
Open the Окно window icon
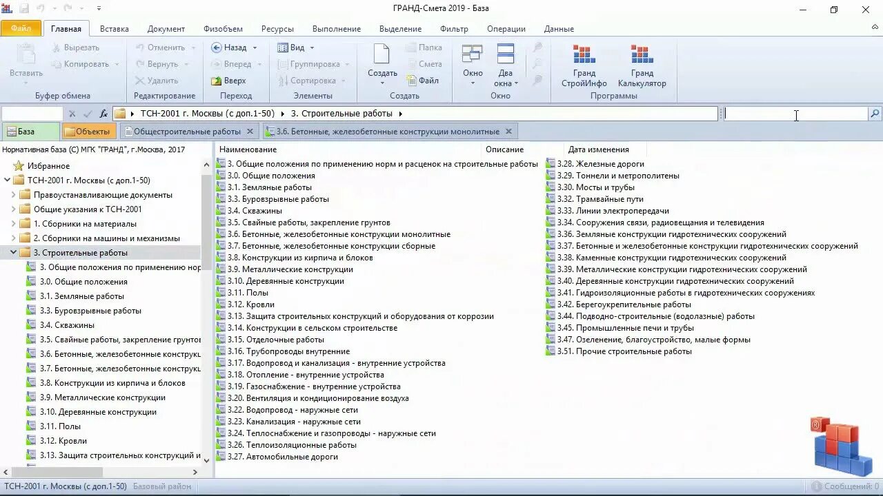pyautogui.click(x=473, y=54)
